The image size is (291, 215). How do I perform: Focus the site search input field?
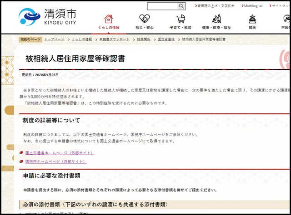[162, 6]
